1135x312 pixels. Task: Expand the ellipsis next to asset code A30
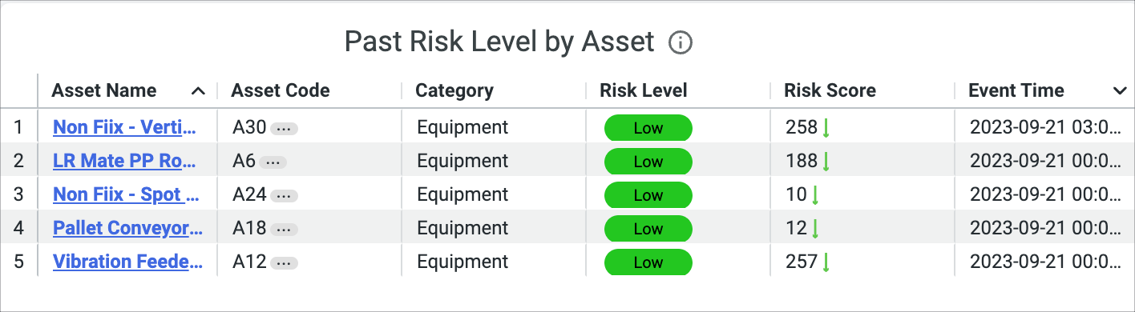point(285,128)
